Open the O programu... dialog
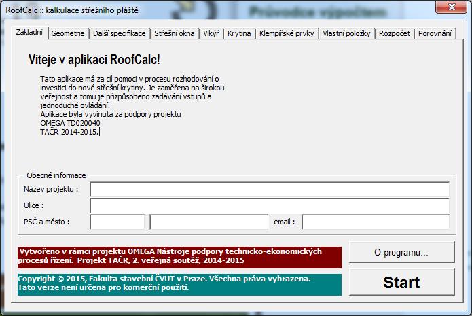The width and height of the screenshot is (472, 316). 402,252
